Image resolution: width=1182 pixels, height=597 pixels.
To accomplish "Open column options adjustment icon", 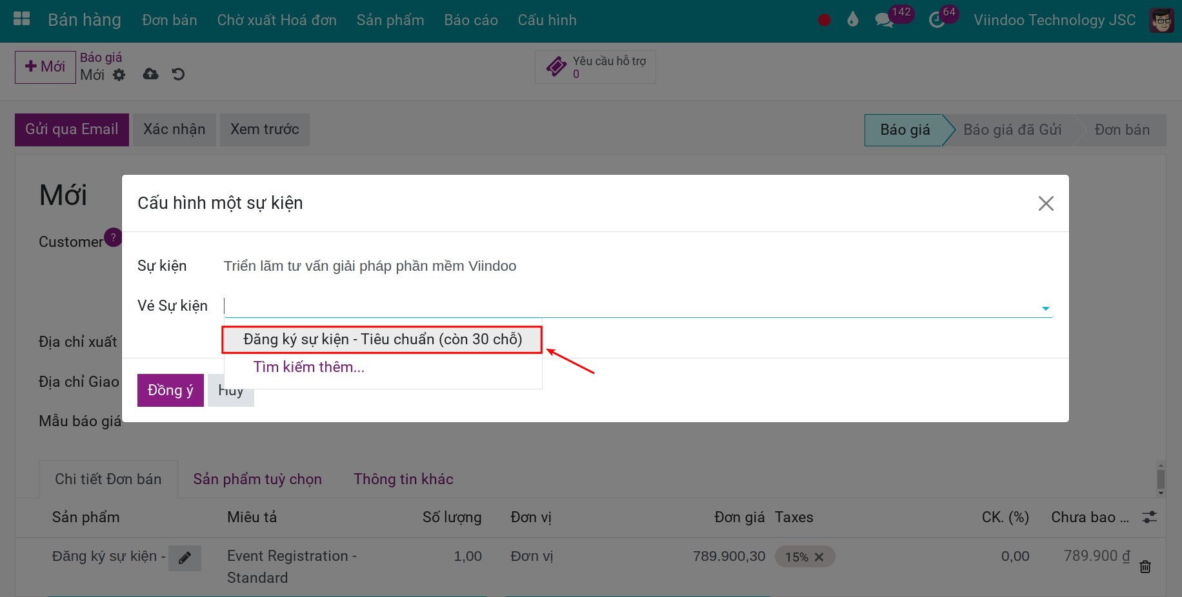I will (x=1149, y=517).
